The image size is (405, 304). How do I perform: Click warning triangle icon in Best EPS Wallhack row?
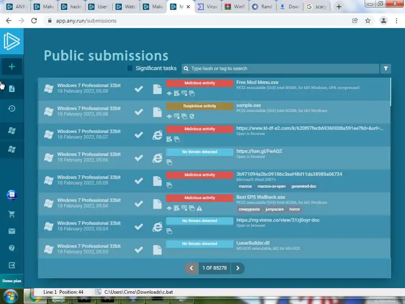[199, 208]
